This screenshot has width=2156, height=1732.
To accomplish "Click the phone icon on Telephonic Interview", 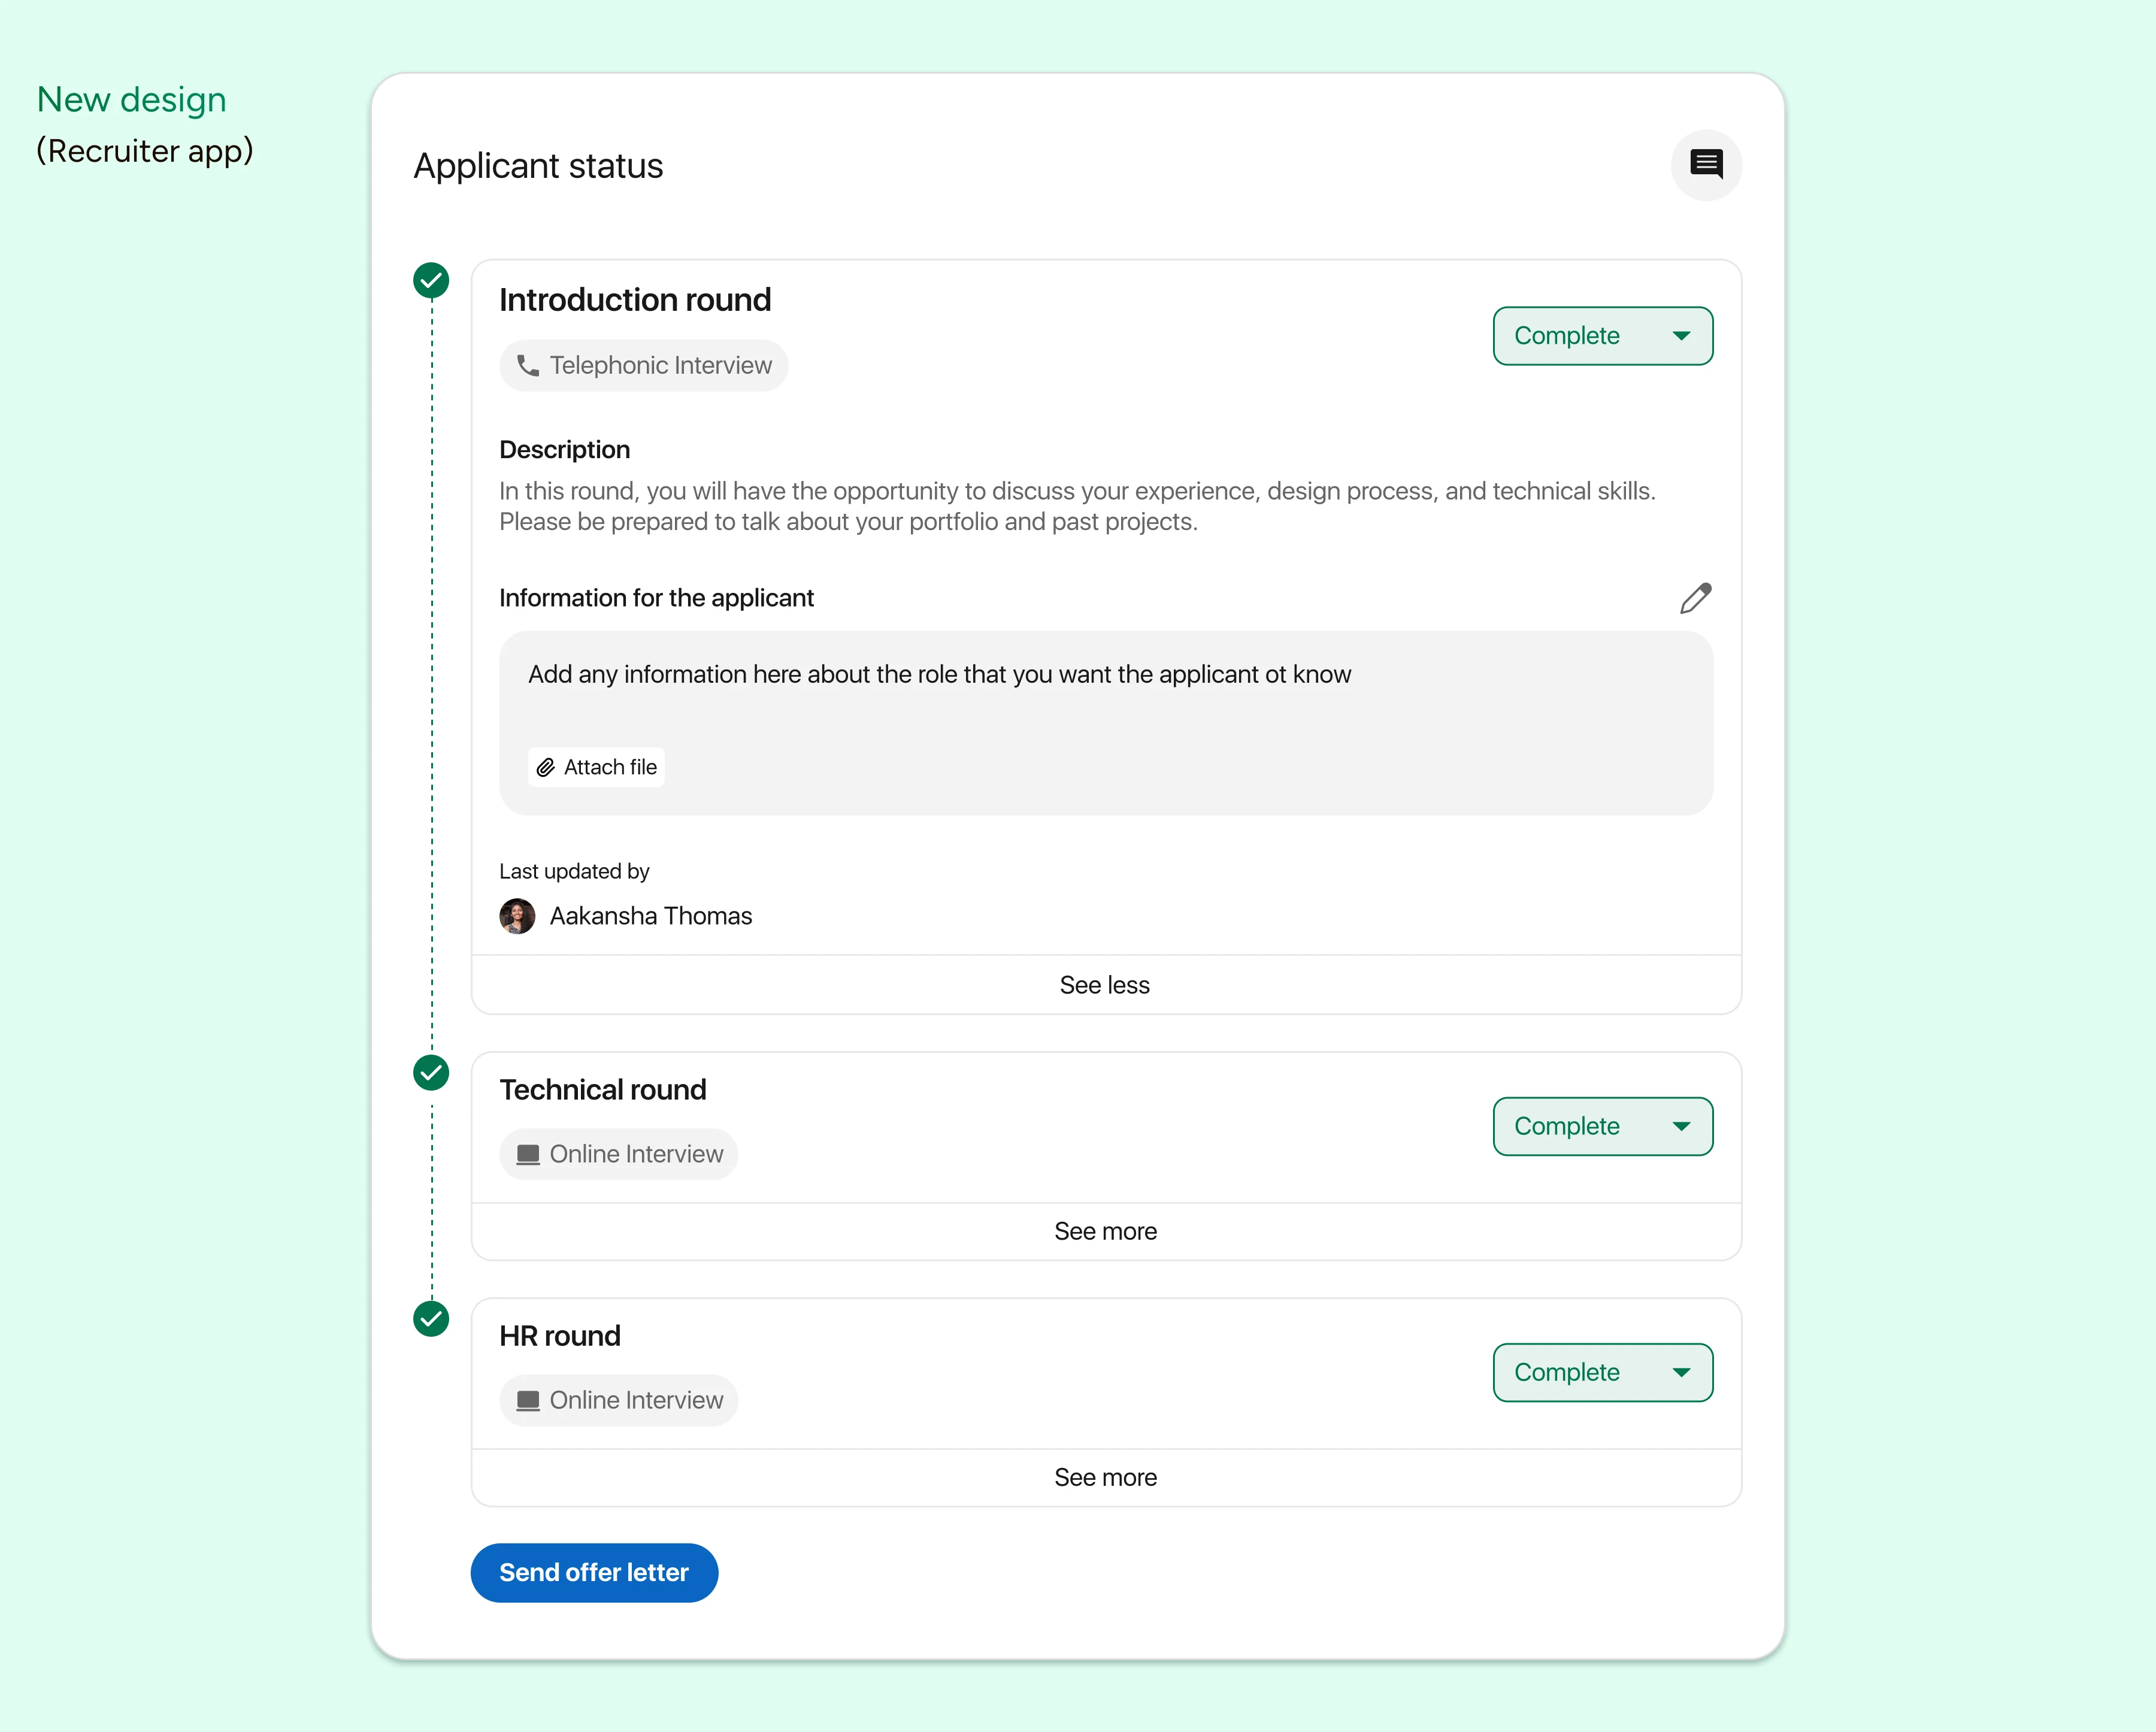I will [527, 366].
